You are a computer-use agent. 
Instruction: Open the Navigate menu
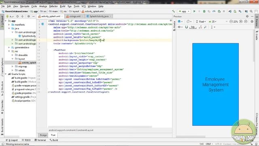click(x=25, y=6)
